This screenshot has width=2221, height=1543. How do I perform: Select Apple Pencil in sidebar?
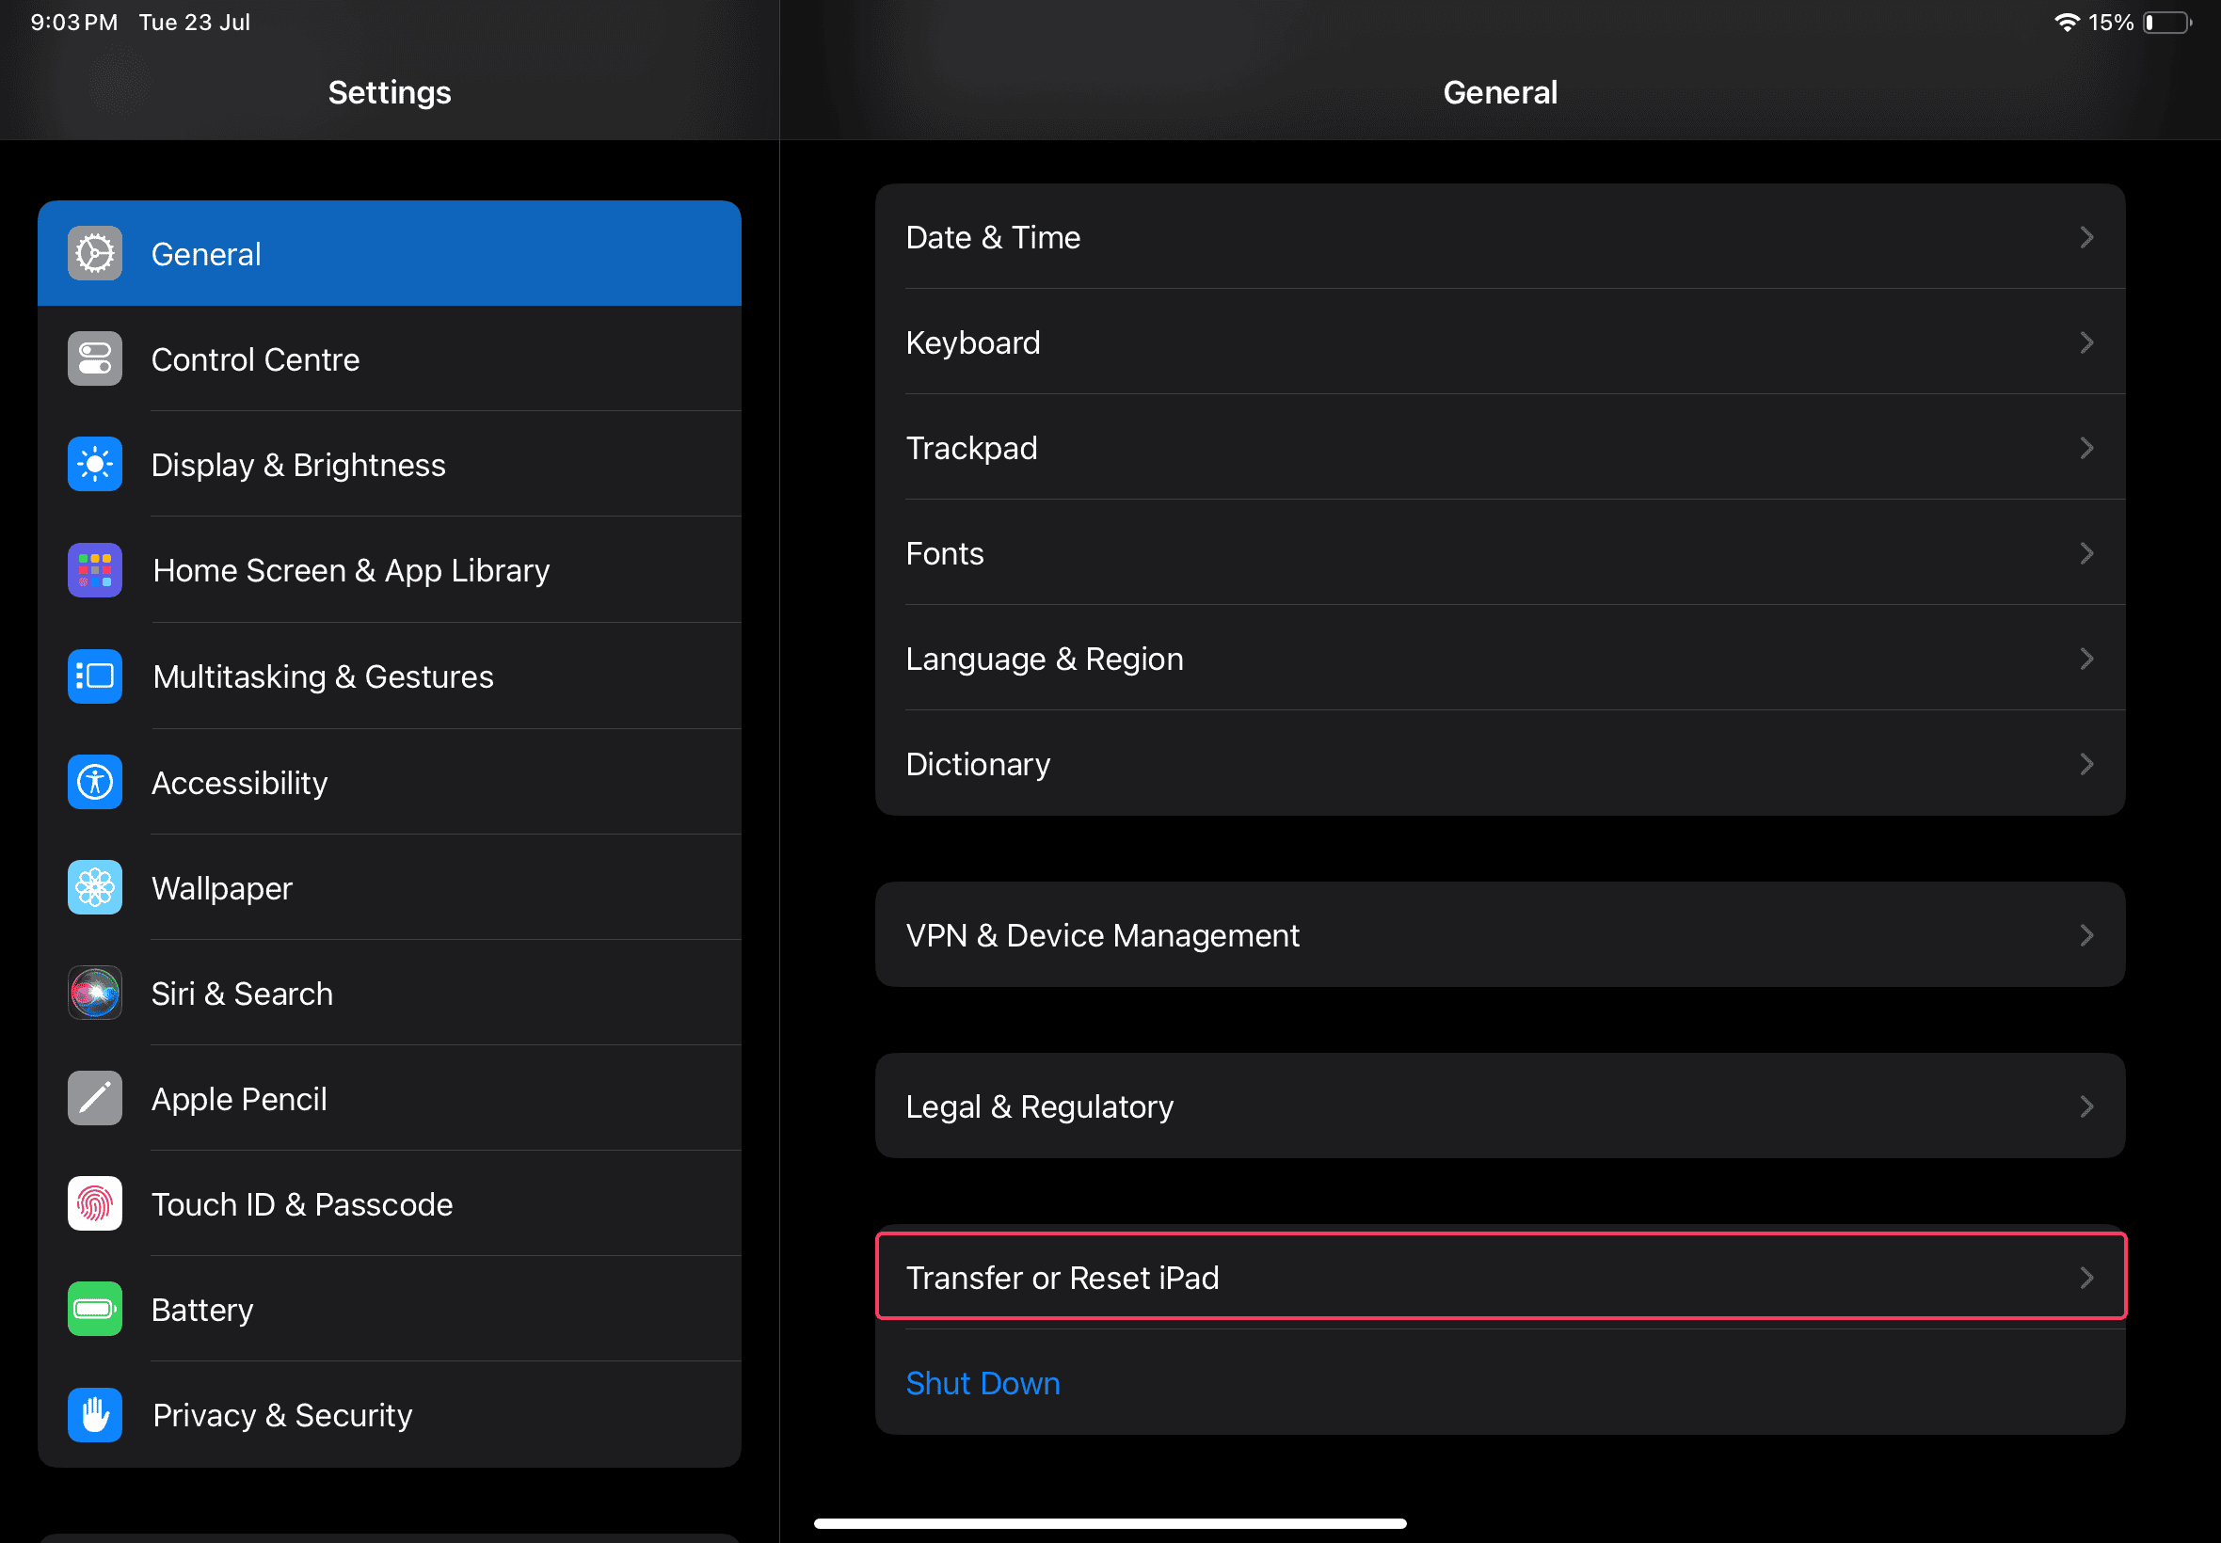tap(239, 1099)
